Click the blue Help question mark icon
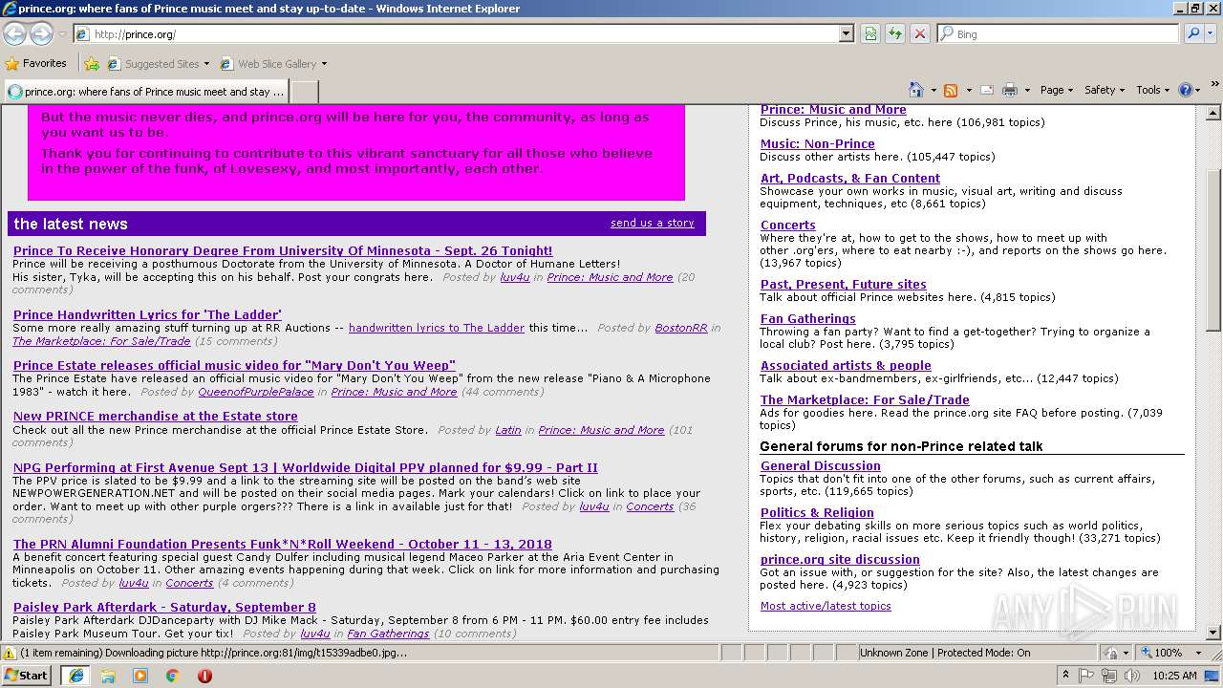Viewport: 1223px width, 688px height. point(1186,90)
